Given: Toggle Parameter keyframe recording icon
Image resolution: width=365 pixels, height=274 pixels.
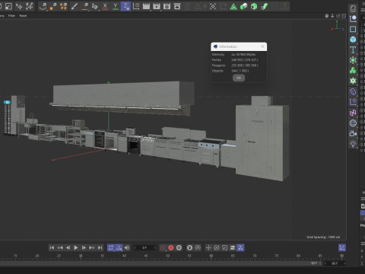Looking at the screenshot, I should pyautogui.click(x=233, y=247).
